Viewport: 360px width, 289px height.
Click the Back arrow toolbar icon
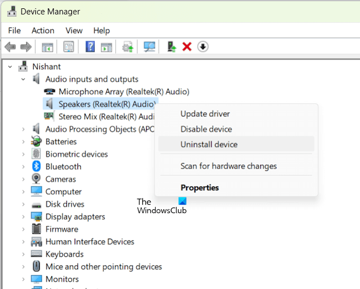[10, 47]
